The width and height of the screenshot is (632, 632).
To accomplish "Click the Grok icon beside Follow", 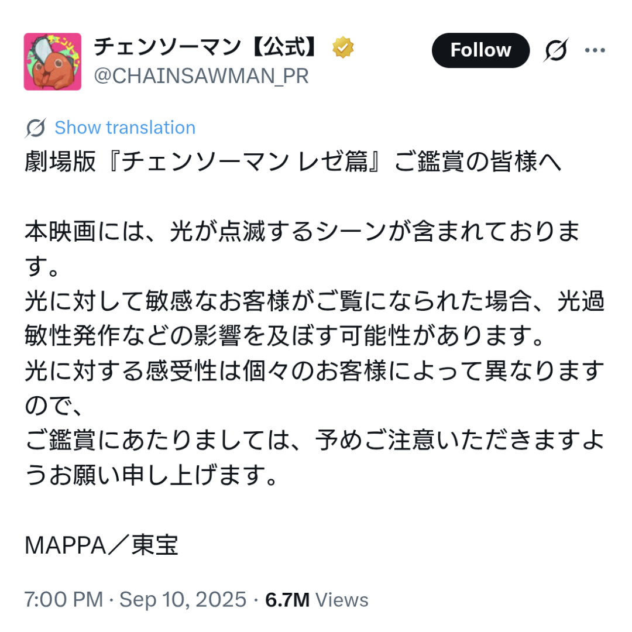I will coord(555,51).
